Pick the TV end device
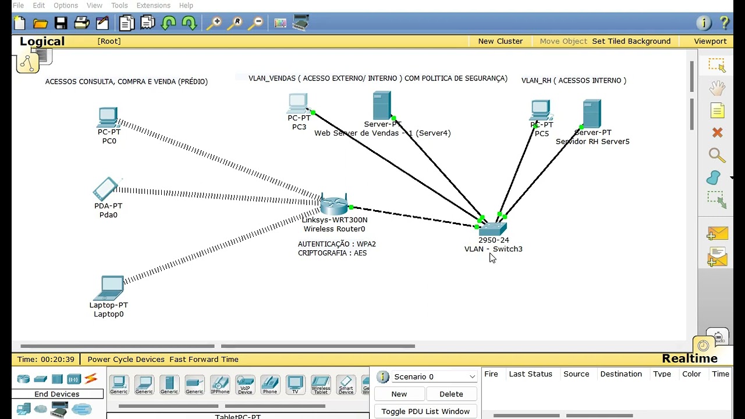This screenshot has width=745, height=419. (x=295, y=385)
